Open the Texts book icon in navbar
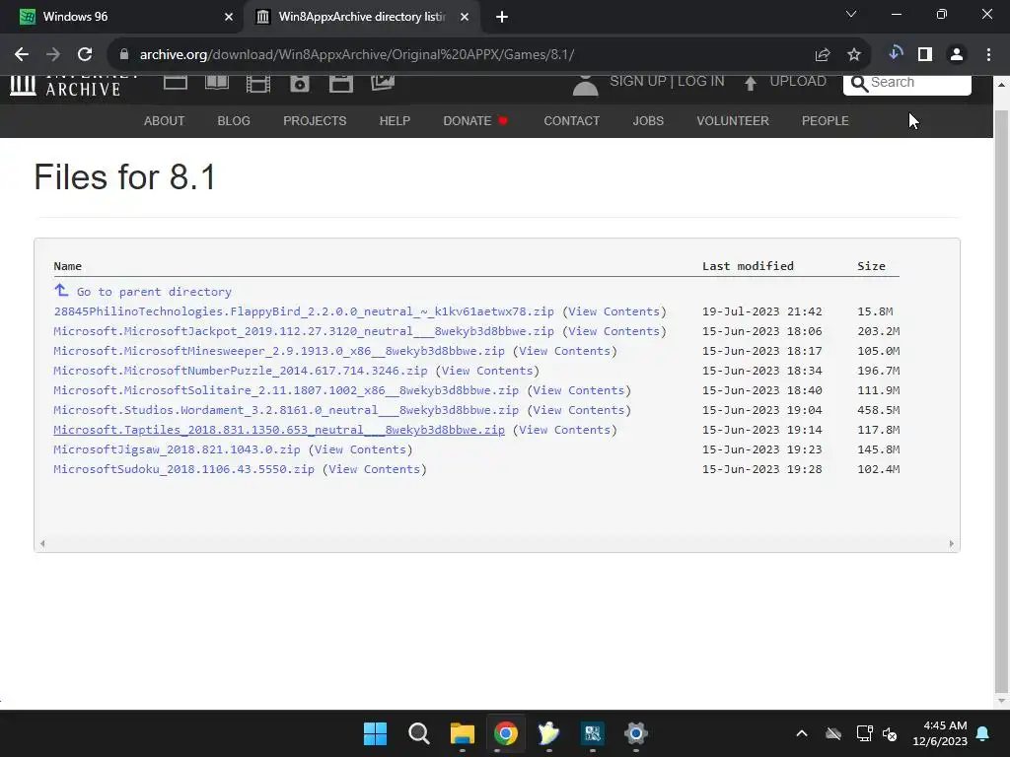The width and height of the screenshot is (1010, 757). 217,83
